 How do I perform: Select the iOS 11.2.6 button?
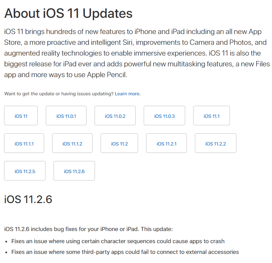pyautogui.click(x=74, y=171)
